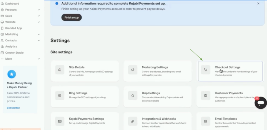Select the Contacts sidebar item
Image resolution: width=267 pixels, height=130 pixels.
tap(11, 40)
